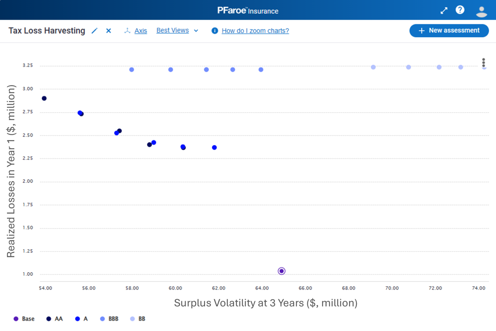496x331 pixels.
Task: Close the Tax Loss Harvesting assessment with X
Action: tap(108, 31)
